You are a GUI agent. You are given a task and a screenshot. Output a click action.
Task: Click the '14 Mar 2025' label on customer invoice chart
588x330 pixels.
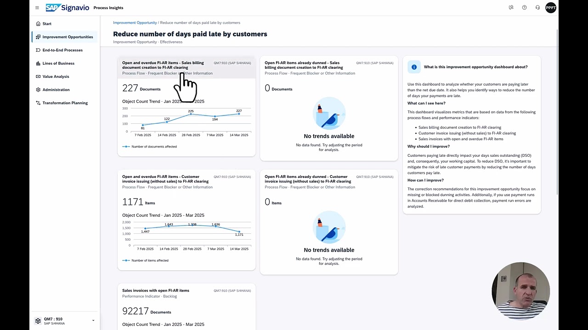239,249
